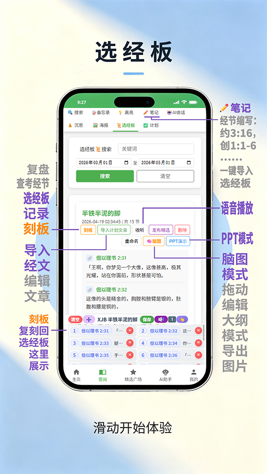The height and width of the screenshot is (474, 267).
Task: Click the cellular signal status icon
Action: click(177, 102)
